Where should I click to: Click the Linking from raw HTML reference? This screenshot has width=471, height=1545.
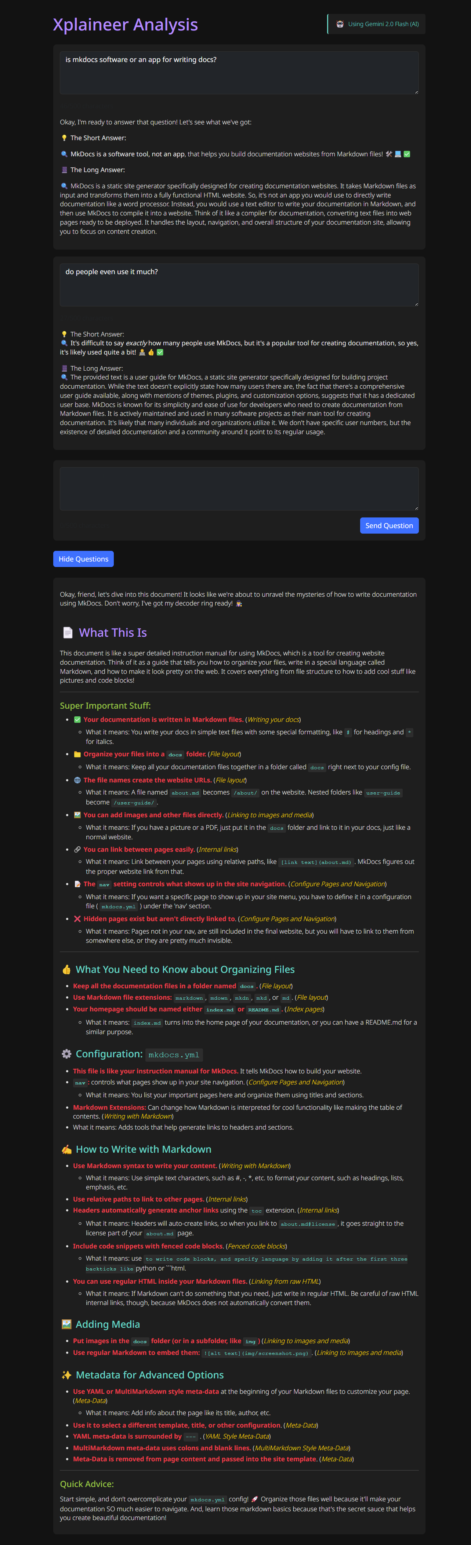[x=285, y=1281]
